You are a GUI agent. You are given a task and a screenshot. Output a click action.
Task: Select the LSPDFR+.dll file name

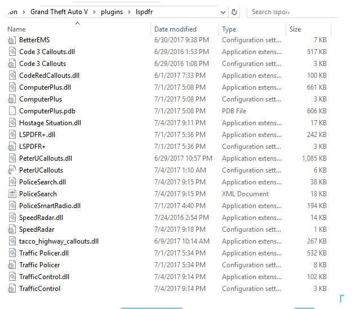coord(37,135)
